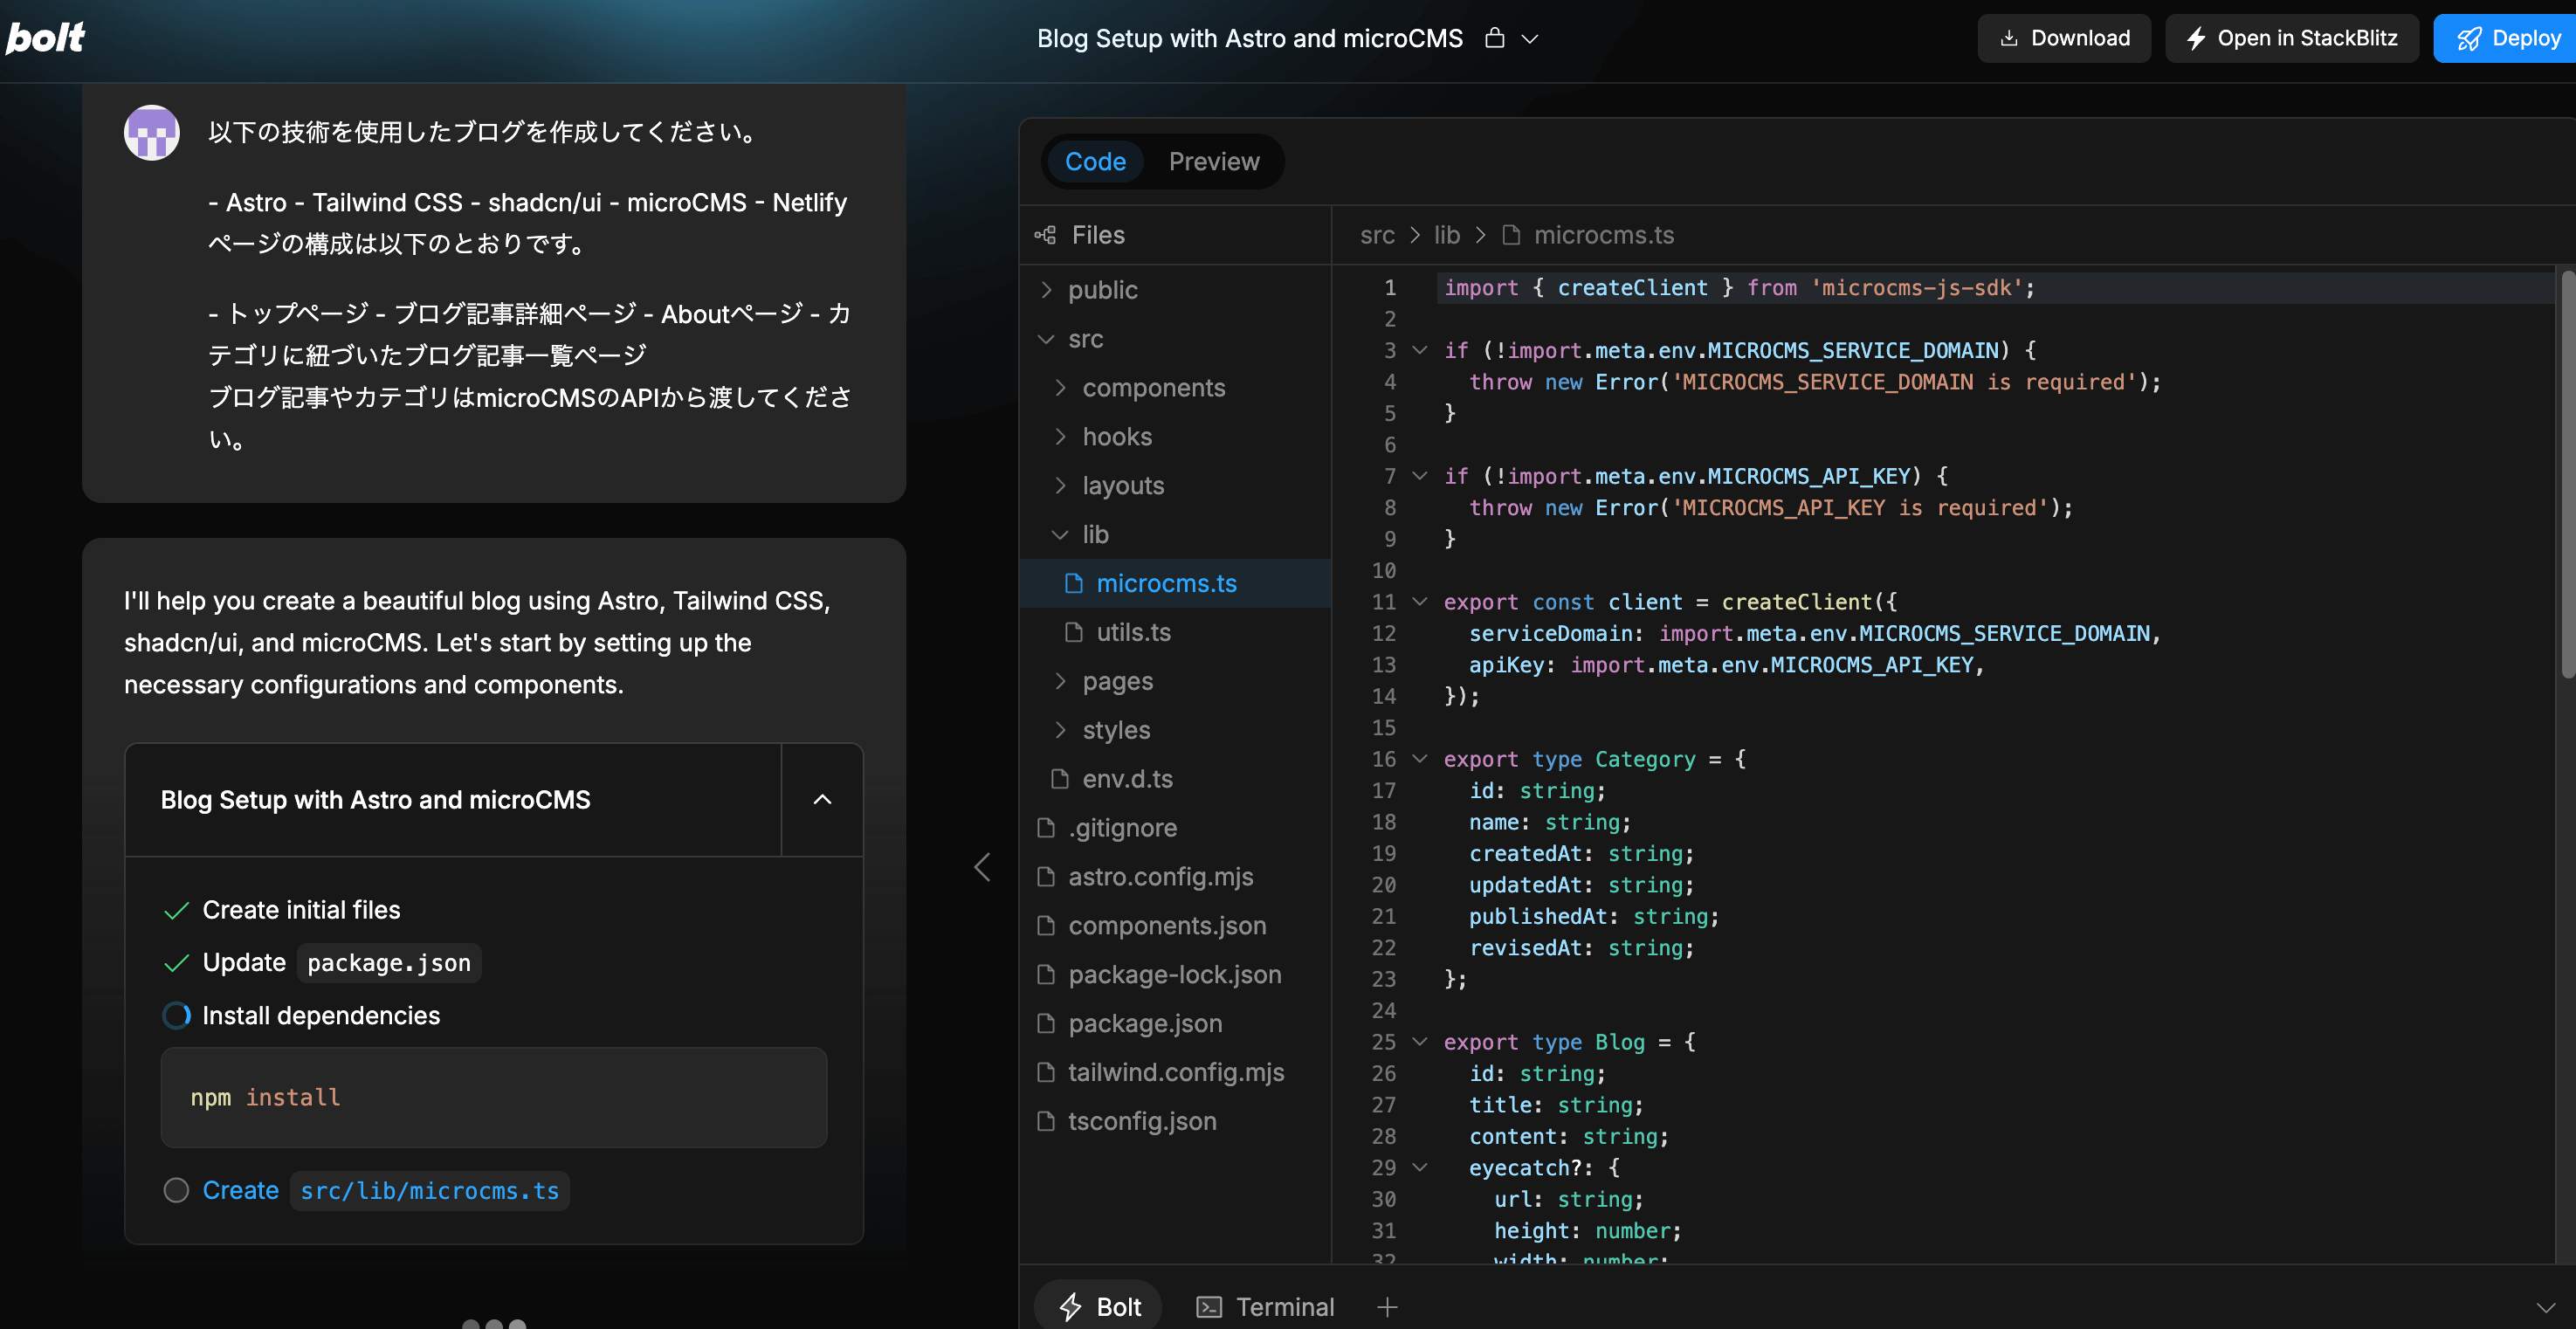Collapse chat panel with left arrow
2576x1329 pixels.
982,868
